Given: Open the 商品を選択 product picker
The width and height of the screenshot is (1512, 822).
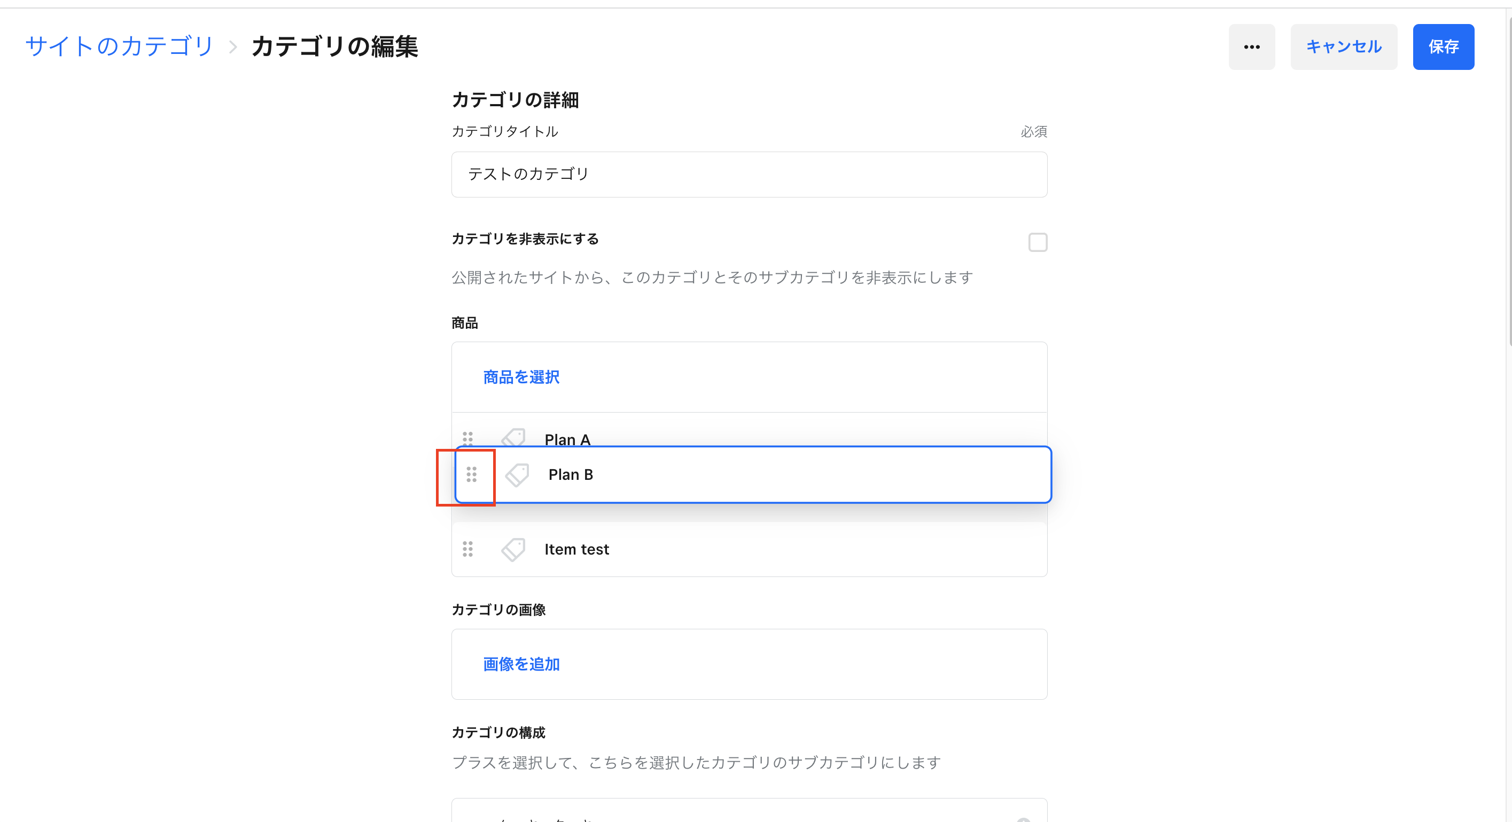Looking at the screenshot, I should coord(521,377).
